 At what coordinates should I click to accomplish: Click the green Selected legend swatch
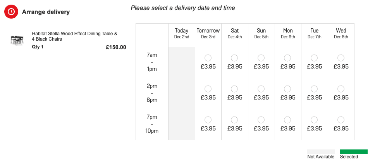tap(353, 152)
